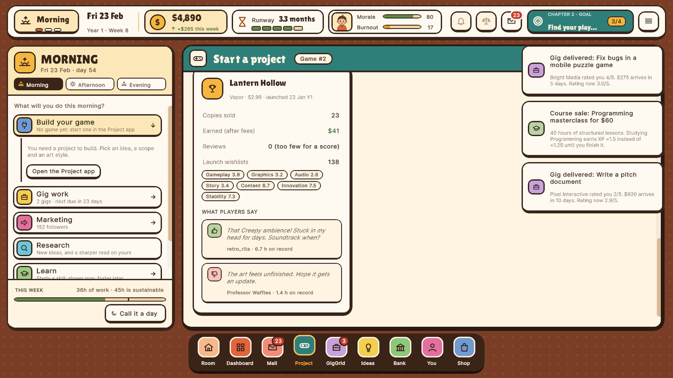The image size is (673, 378).
Task: Open the Gig work arrow
Action: (x=153, y=197)
